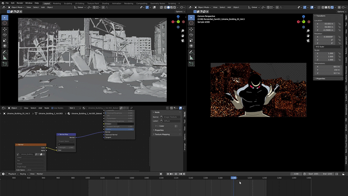
Task: Choose the Measure tool in left viewport
Action: pyautogui.click(x=5, y=58)
